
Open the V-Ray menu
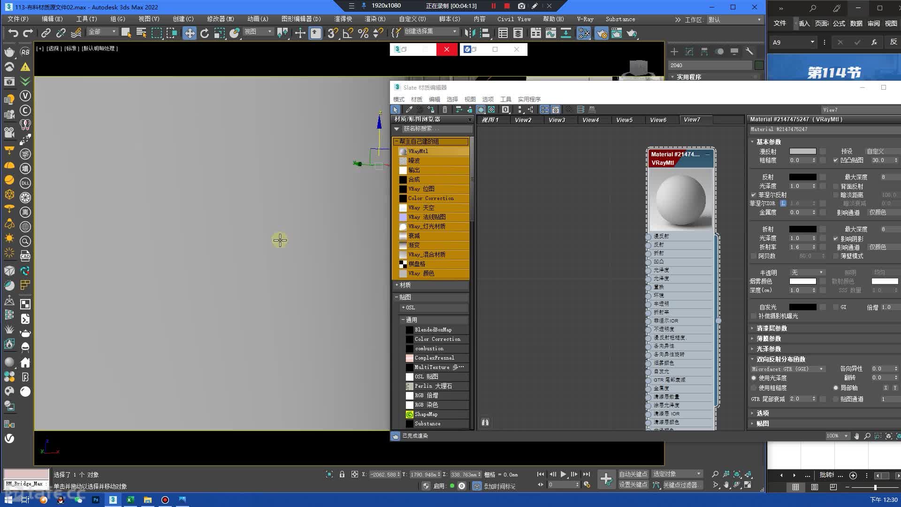(x=585, y=19)
